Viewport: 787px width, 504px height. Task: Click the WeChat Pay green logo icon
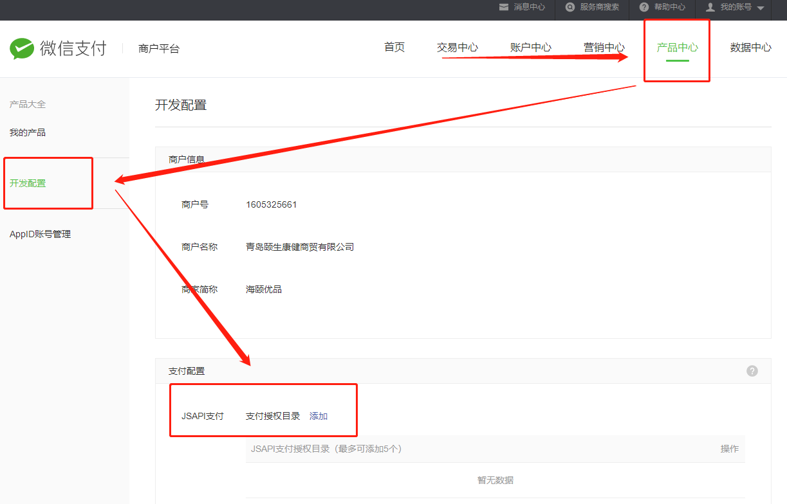21,49
